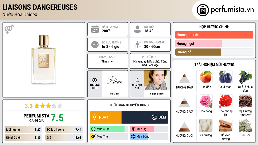Select the Đêm nighttime segment
258x145 pixels.
145,117
